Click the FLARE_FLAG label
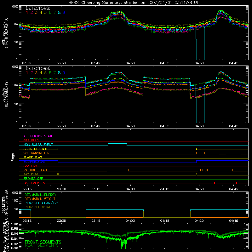Image resolution: width=252 pixels, height=252 pixels. coord(33,157)
